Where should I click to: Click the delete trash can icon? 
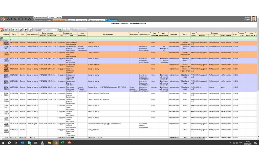[9, 30]
